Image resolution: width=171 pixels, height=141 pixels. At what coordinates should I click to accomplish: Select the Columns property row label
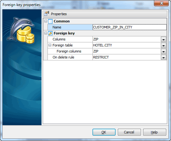(x=59, y=39)
